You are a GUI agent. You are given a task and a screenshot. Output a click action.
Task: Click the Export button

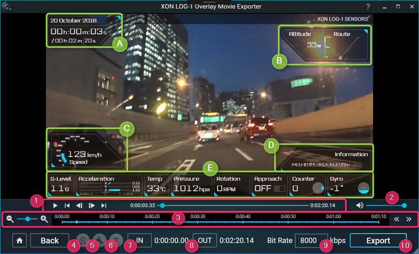point(378,241)
